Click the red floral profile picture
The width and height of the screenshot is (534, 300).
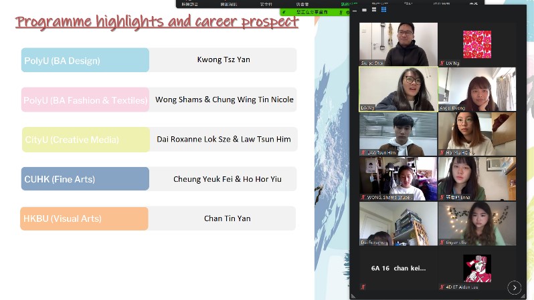476,44
